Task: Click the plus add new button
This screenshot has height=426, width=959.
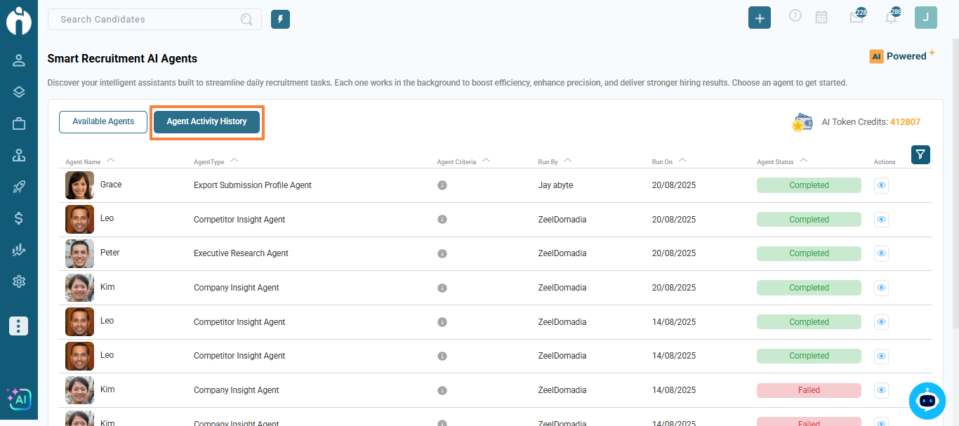Action: coord(760,18)
